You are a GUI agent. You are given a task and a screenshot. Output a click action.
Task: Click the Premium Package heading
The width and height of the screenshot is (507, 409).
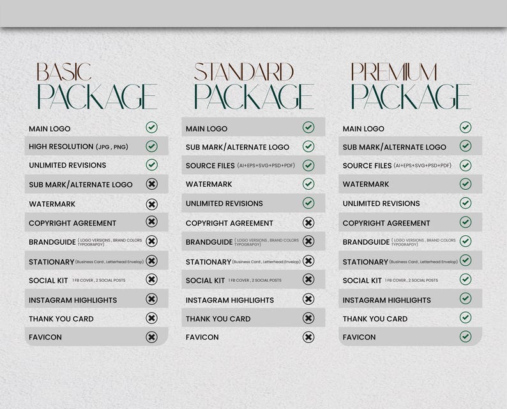[x=411, y=86]
